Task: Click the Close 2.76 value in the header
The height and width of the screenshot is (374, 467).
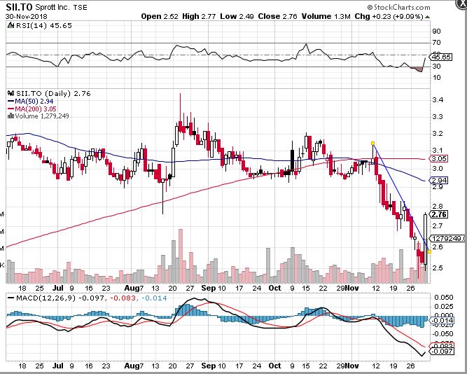Action: (x=277, y=16)
